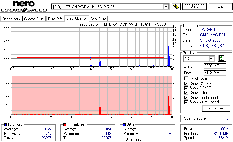Click the PI Errors maximum value 747

coord(49,134)
